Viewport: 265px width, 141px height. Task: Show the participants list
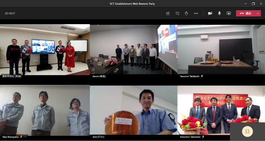(x=168, y=14)
